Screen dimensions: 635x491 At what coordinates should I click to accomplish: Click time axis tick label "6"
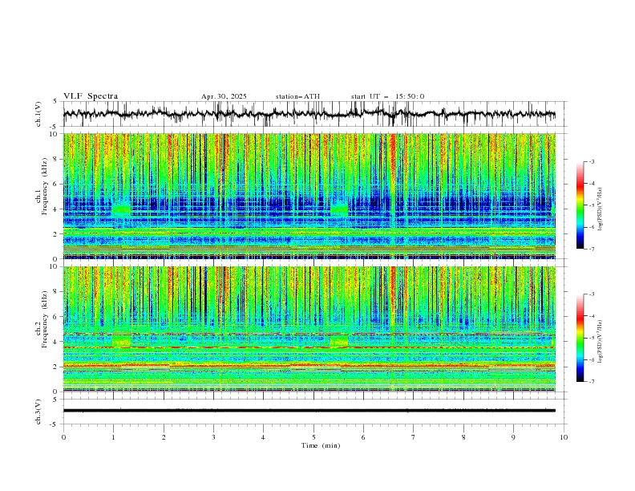(363, 437)
